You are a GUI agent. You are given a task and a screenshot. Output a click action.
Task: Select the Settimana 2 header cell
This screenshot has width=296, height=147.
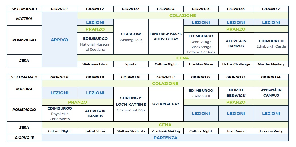tap(24, 77)
